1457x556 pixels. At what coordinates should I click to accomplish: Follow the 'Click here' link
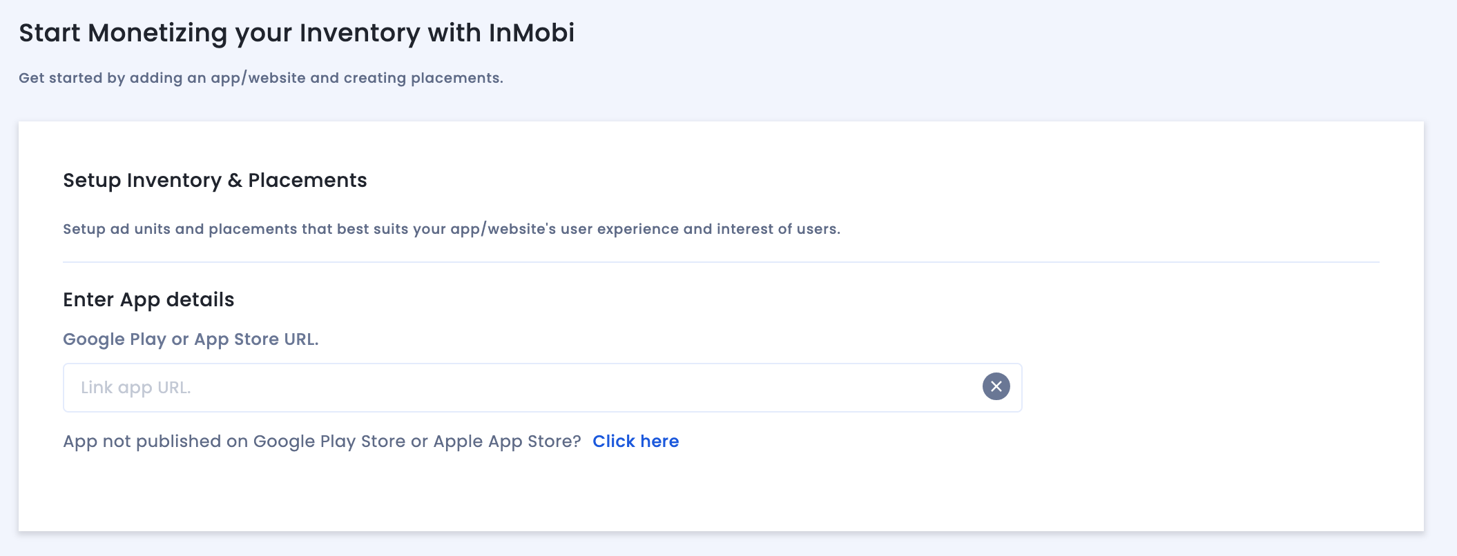click(x=635, y=441)
